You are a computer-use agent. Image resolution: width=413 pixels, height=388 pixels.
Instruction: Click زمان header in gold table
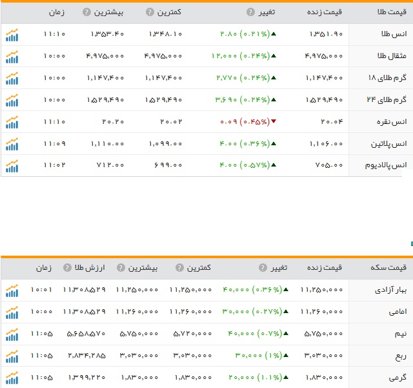[x=57, y=12]
